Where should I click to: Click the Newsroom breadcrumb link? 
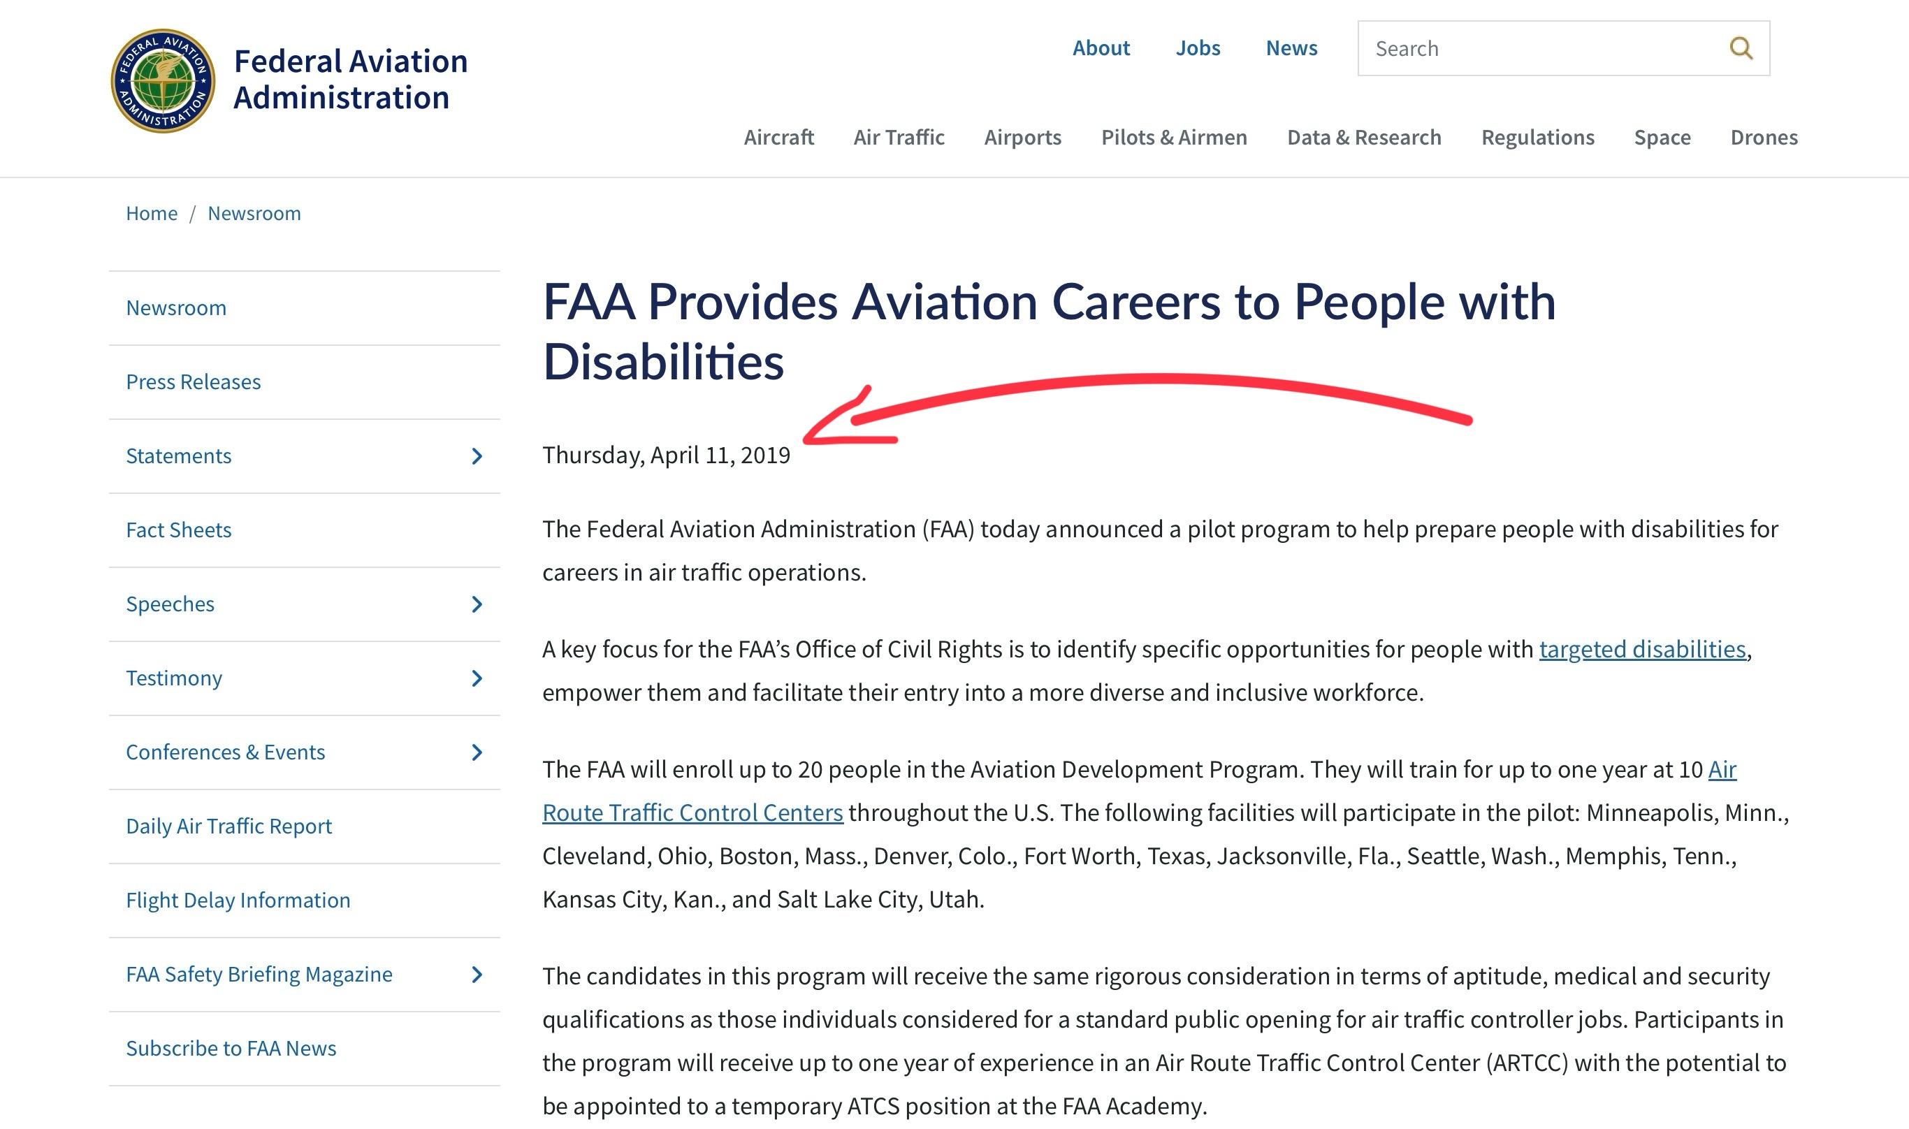click(x=254, y=214)
